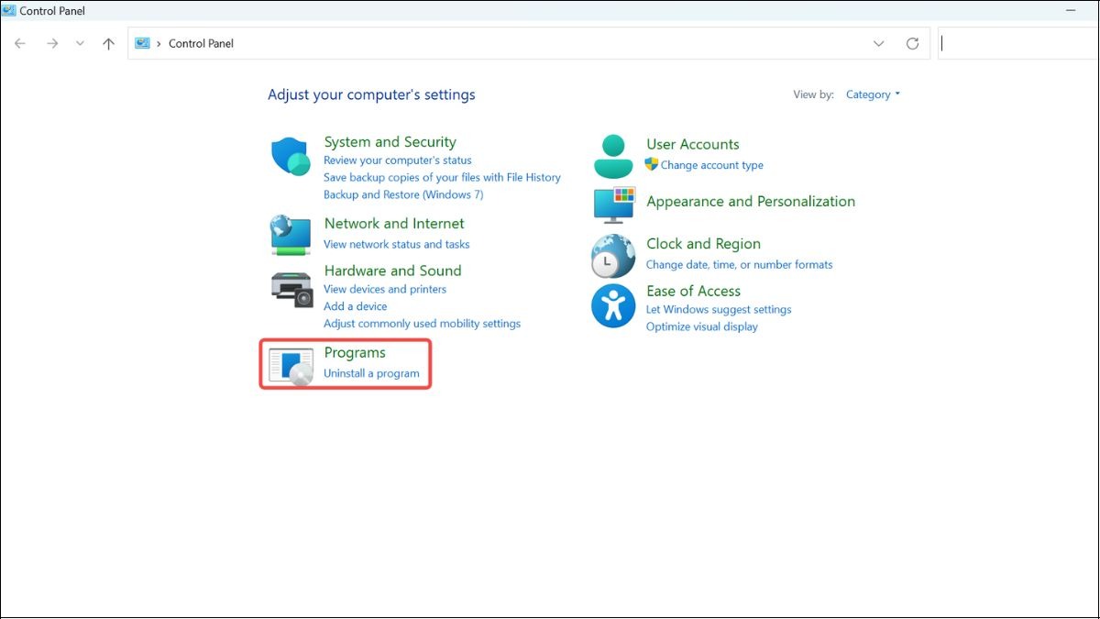Click Uninstall a program link
The width and height of the screenshot is (1100, 619).
pos(371,373)
